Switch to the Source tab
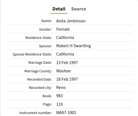Screen dimensions: 138x116 coord(79,9)
